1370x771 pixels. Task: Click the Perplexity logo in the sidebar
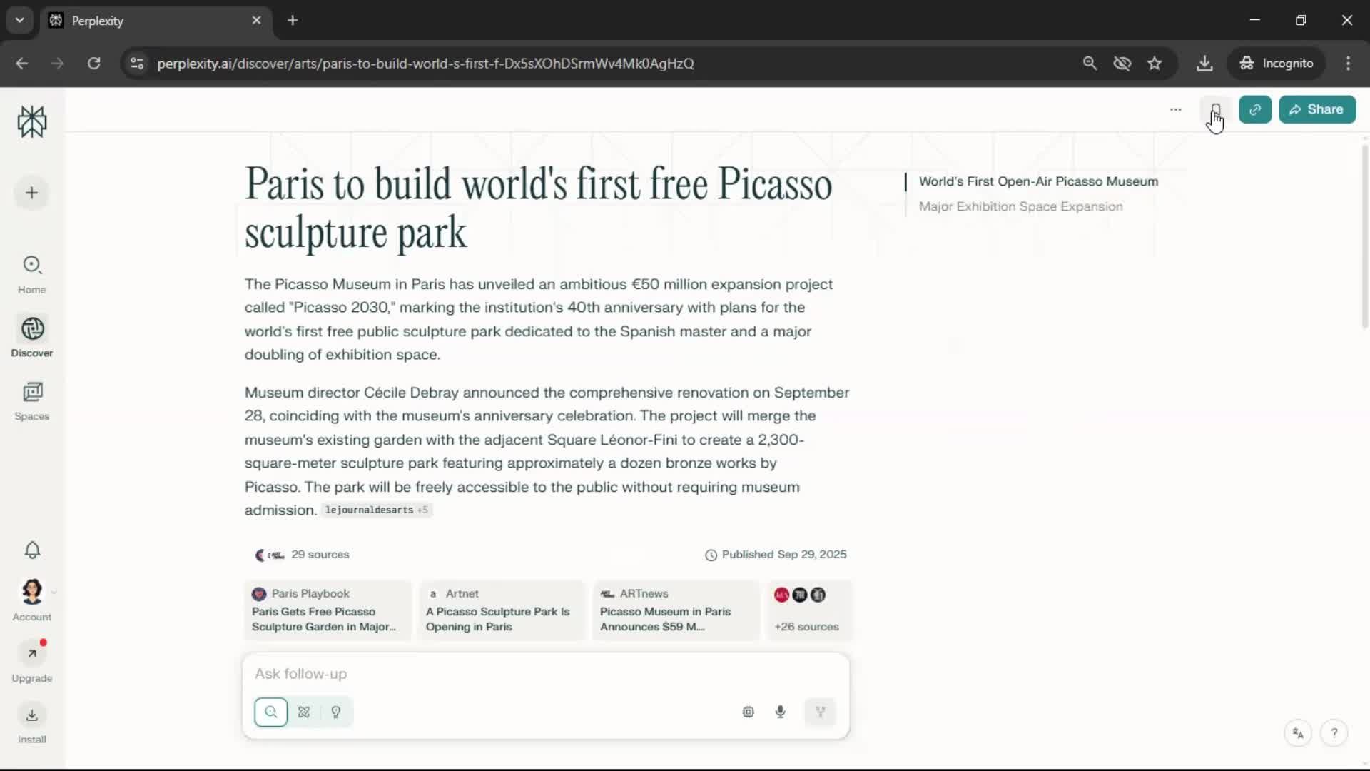click(x=32, y=122)
